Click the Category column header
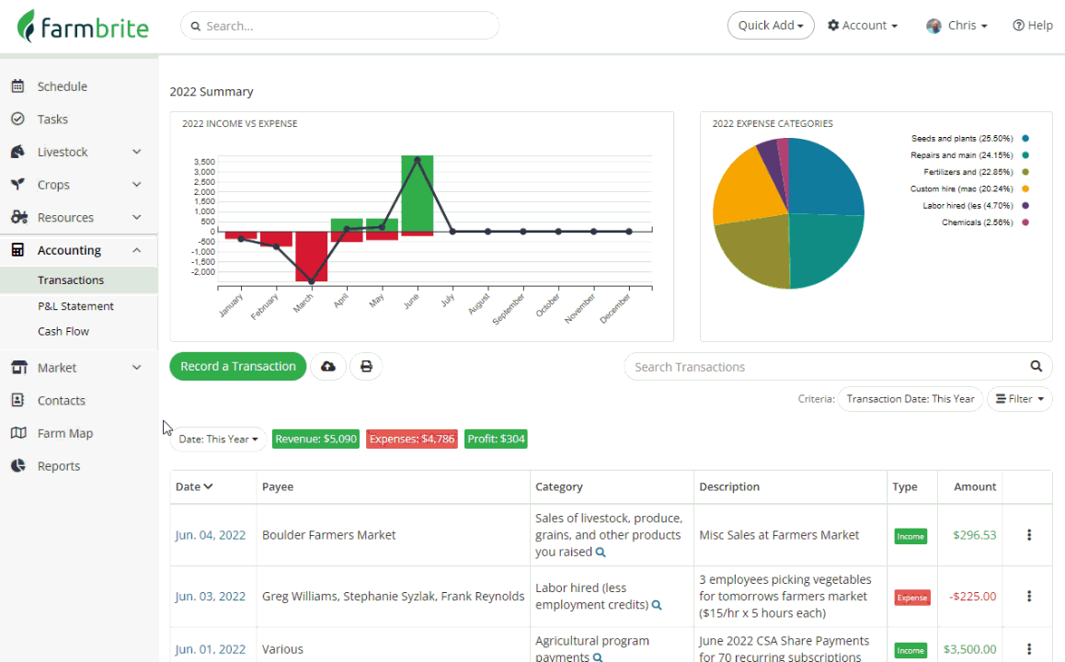1065x662 pixels. pos(558,486)
